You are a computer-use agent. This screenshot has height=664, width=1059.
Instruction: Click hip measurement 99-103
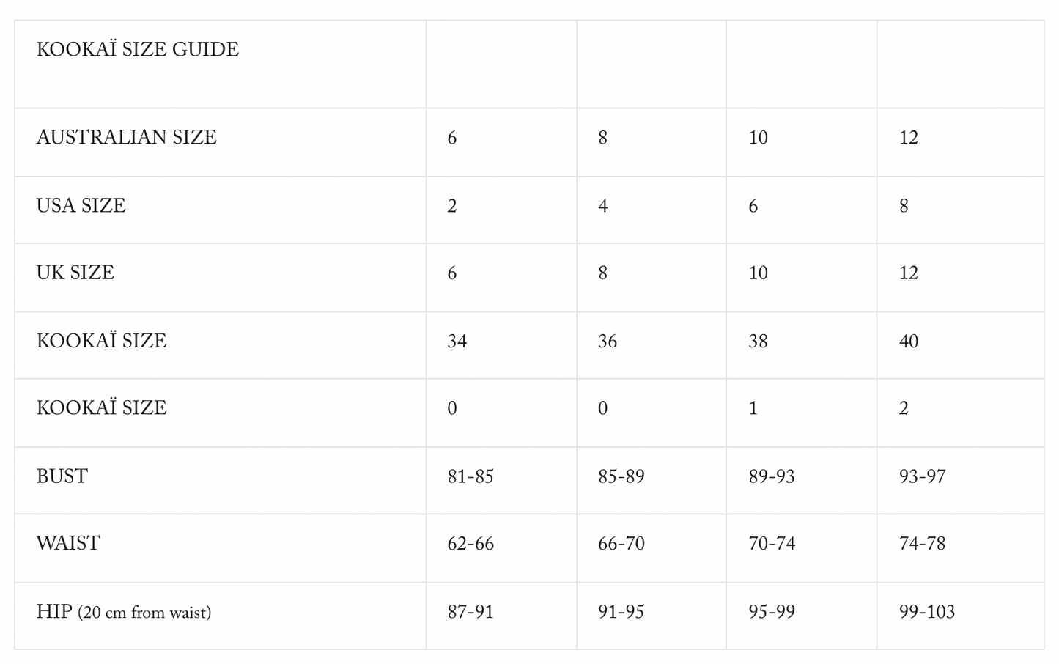click(927, 612)
